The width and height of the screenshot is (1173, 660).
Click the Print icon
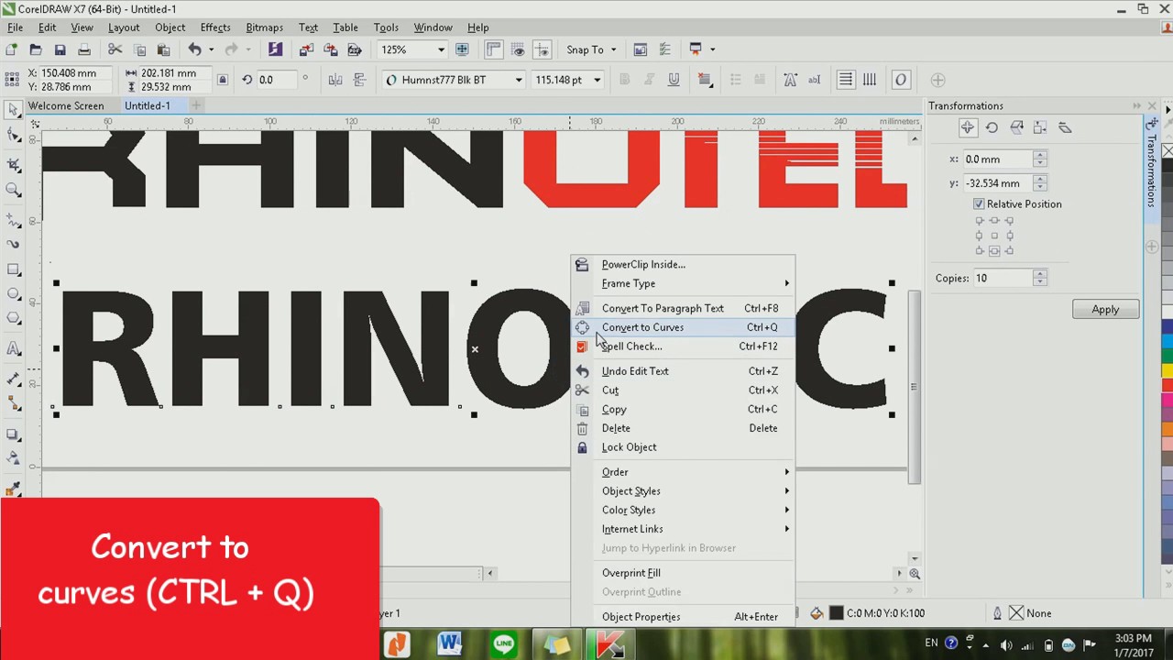pos(84,49)
